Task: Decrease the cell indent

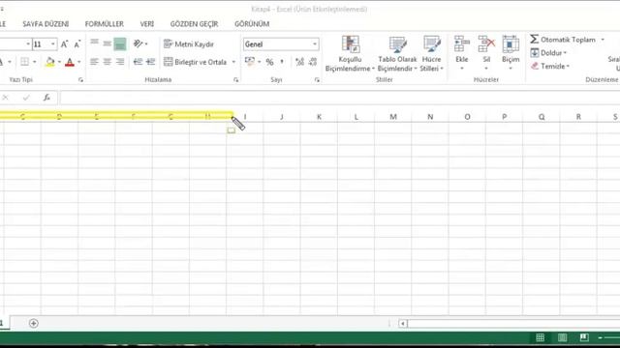Action: pos(138,62)
